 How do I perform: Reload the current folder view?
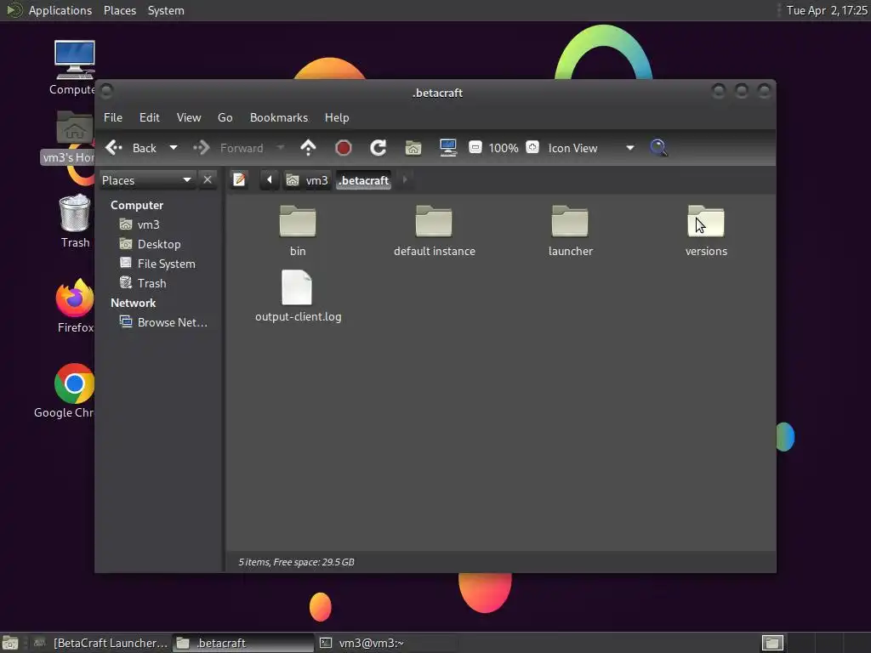point(379,148)
